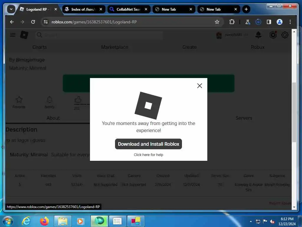Show browser downloads
The image size is (302, 227).
pyautogui.click(x=258, y=22)
